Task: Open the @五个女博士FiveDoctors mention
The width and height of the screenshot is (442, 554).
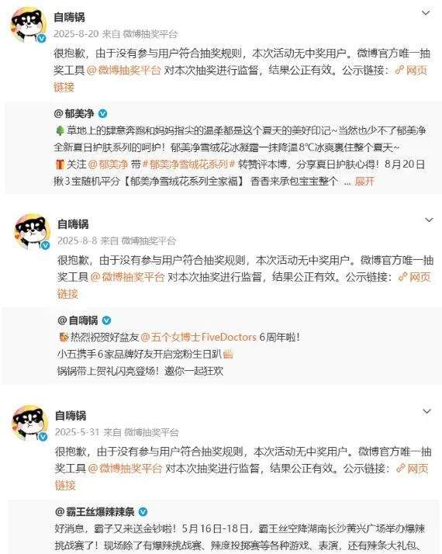Action: pos(199,337)
